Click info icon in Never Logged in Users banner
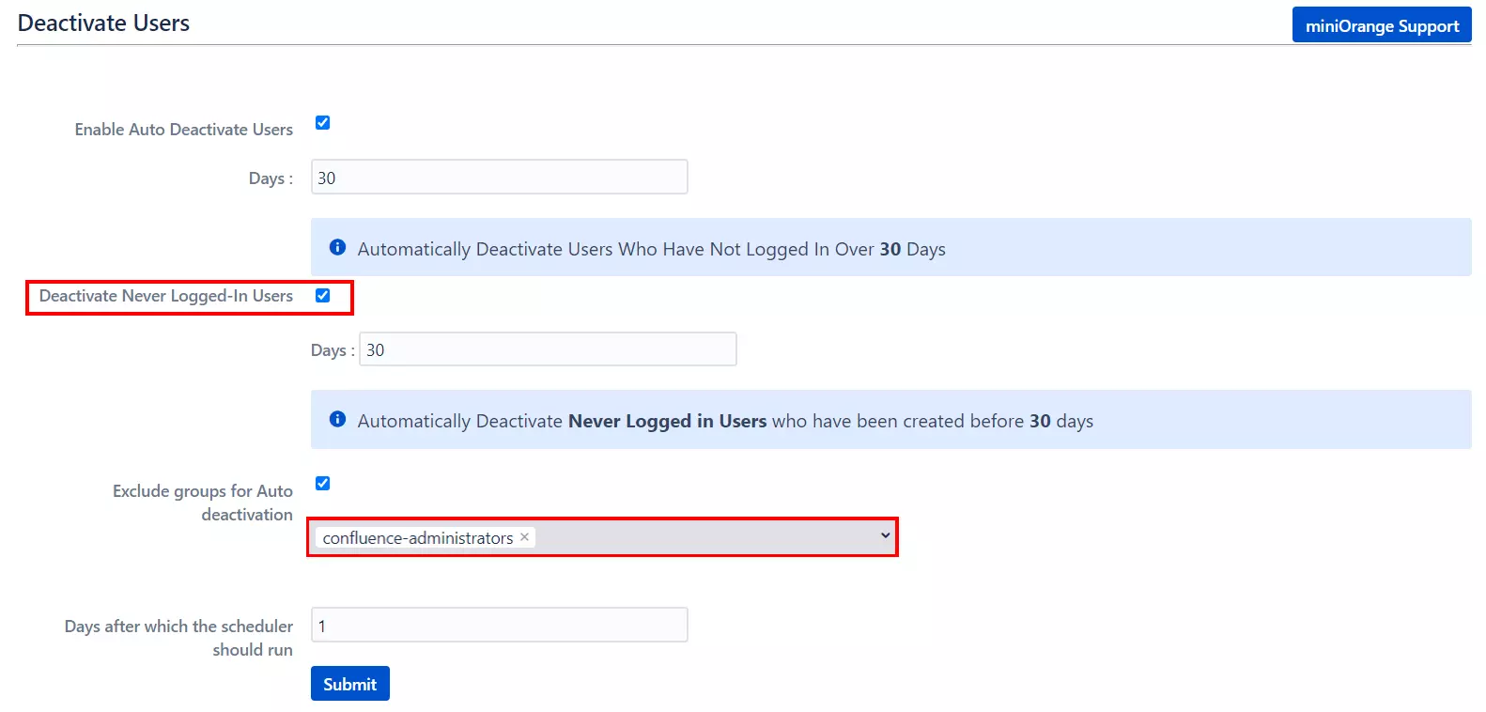 [x=337, y=419]
